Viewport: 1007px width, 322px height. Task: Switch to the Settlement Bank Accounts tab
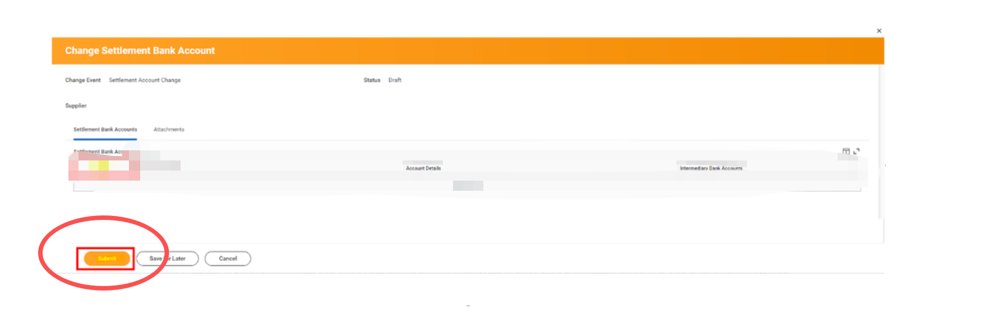(x=105, y=130)
